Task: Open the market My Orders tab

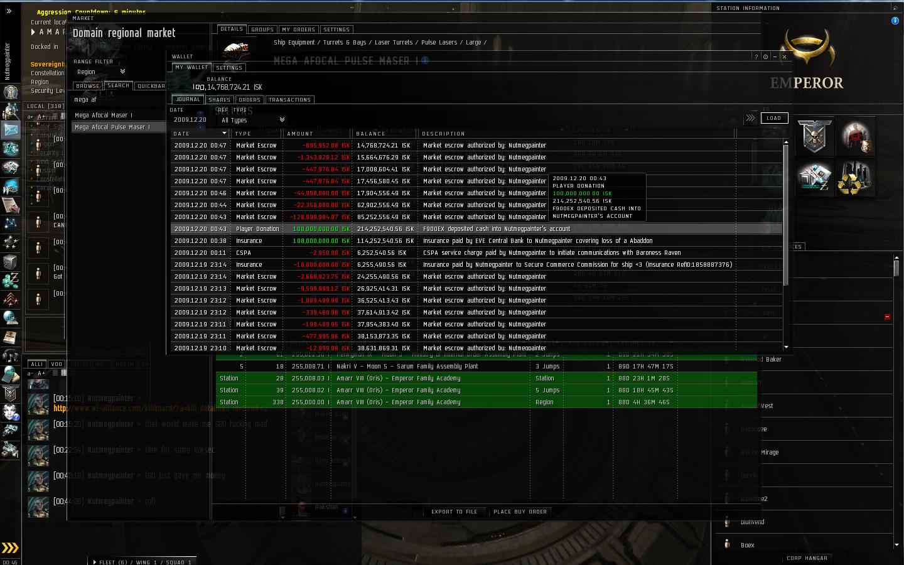Action: tap(298, 30)
